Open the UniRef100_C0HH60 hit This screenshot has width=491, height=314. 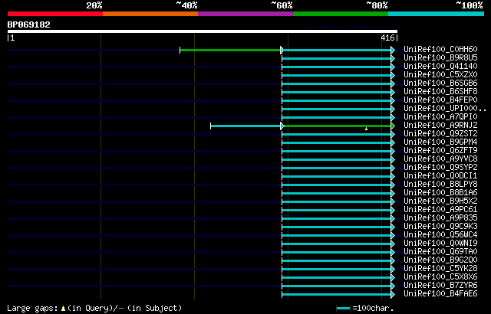[x=440, y=49]
